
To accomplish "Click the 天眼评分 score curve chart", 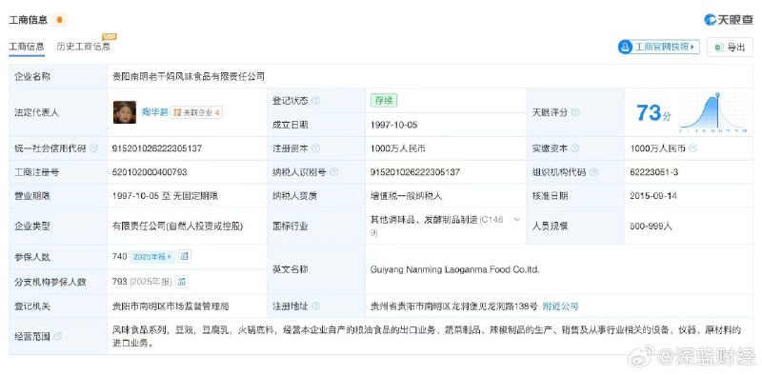I will pos(712,112).
